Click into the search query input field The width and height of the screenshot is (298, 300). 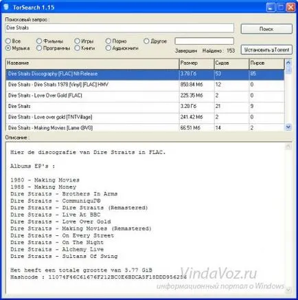119,28
